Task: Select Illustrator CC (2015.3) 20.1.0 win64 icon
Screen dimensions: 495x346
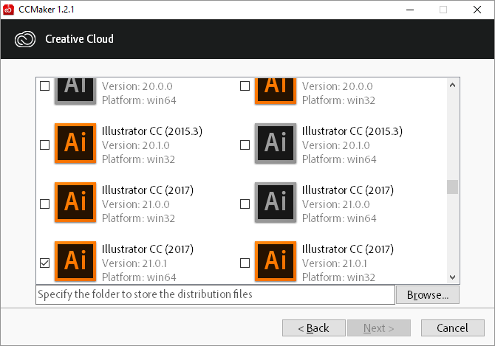Action: click(x=276, y=143)
